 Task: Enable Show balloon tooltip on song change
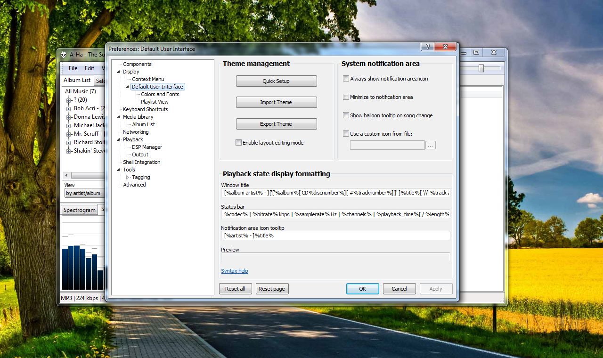tap(346, 115)
